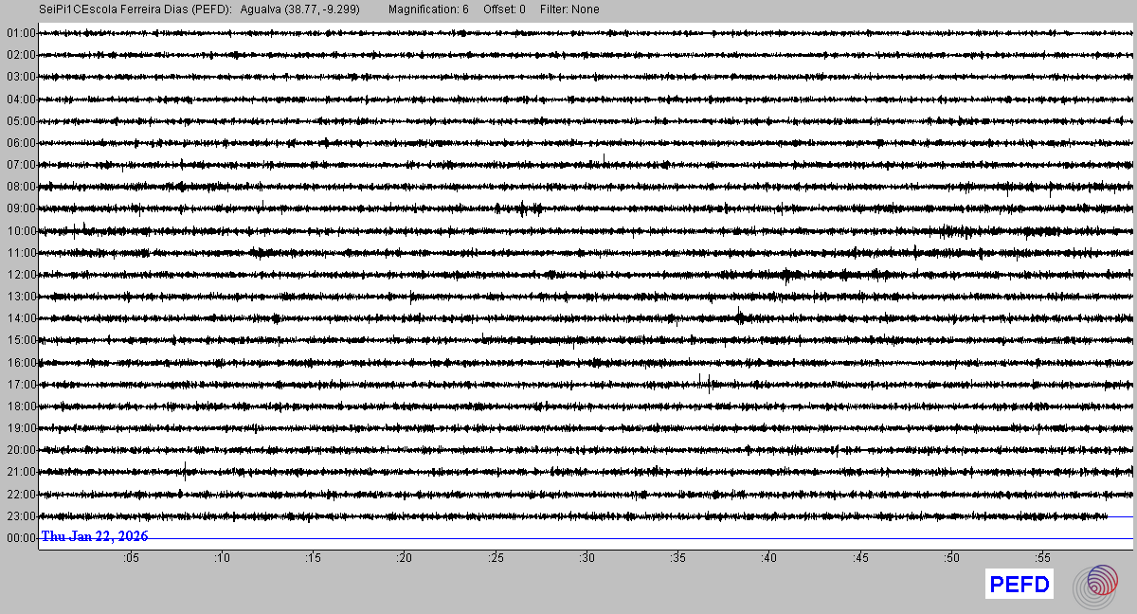Click the 00:00 hour row label
Viewport: 1137px width, 614px height.
(x=21, y=538)
